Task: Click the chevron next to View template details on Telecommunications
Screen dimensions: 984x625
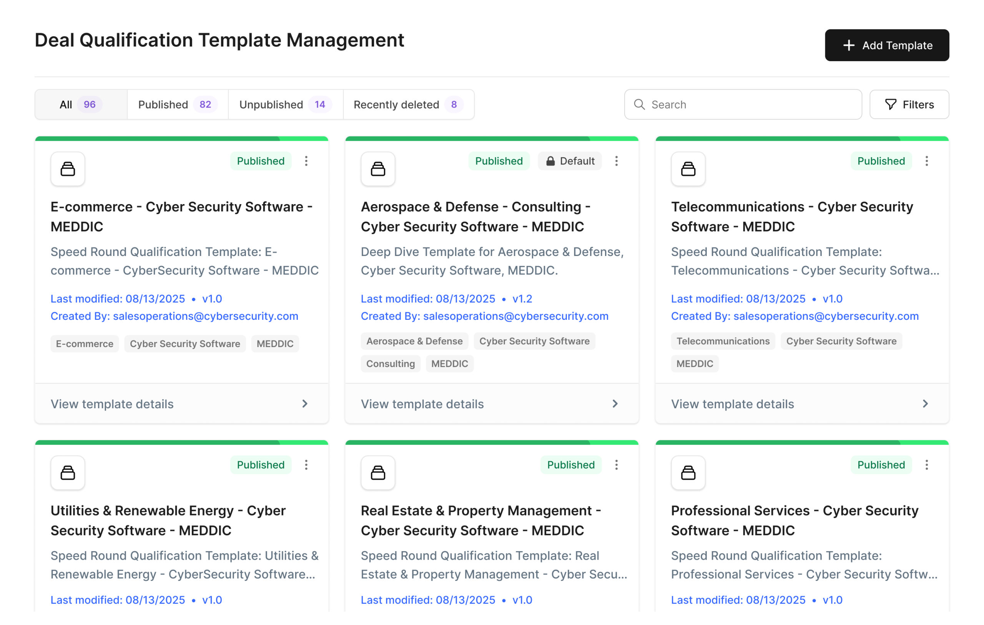Action: [x=925, y=404]
